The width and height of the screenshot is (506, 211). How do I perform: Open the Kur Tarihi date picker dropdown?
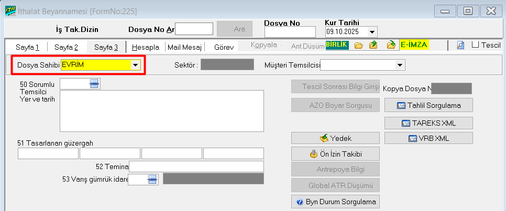pos(372,32)
